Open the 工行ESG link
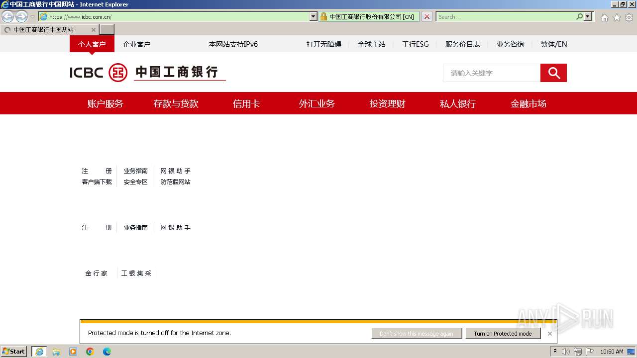The width and height of the screenshot is (637, 358). 416,44
